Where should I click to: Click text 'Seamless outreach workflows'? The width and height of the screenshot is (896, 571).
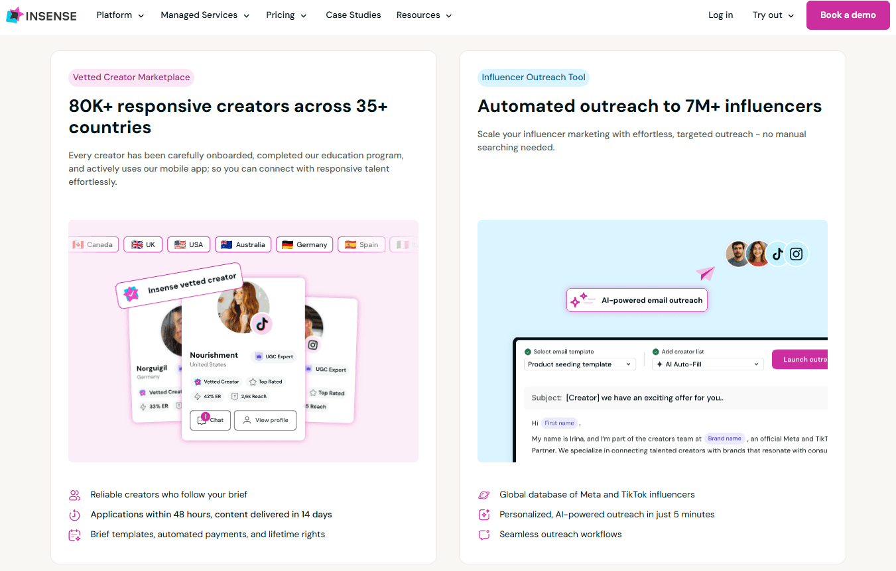[x=560, y=535]
